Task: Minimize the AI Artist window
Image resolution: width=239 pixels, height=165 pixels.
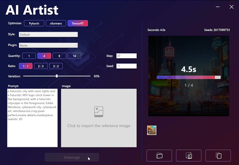Action: click(x=218, y=7)
